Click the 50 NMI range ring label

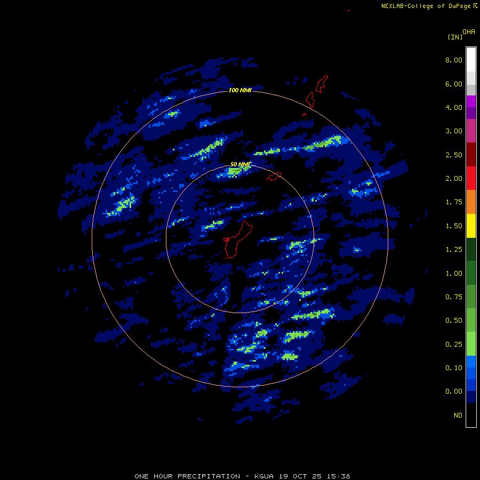tap(241, 165)
